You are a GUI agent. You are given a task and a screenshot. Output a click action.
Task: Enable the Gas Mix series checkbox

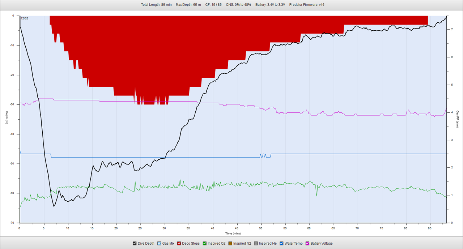(x=160, y=244)
